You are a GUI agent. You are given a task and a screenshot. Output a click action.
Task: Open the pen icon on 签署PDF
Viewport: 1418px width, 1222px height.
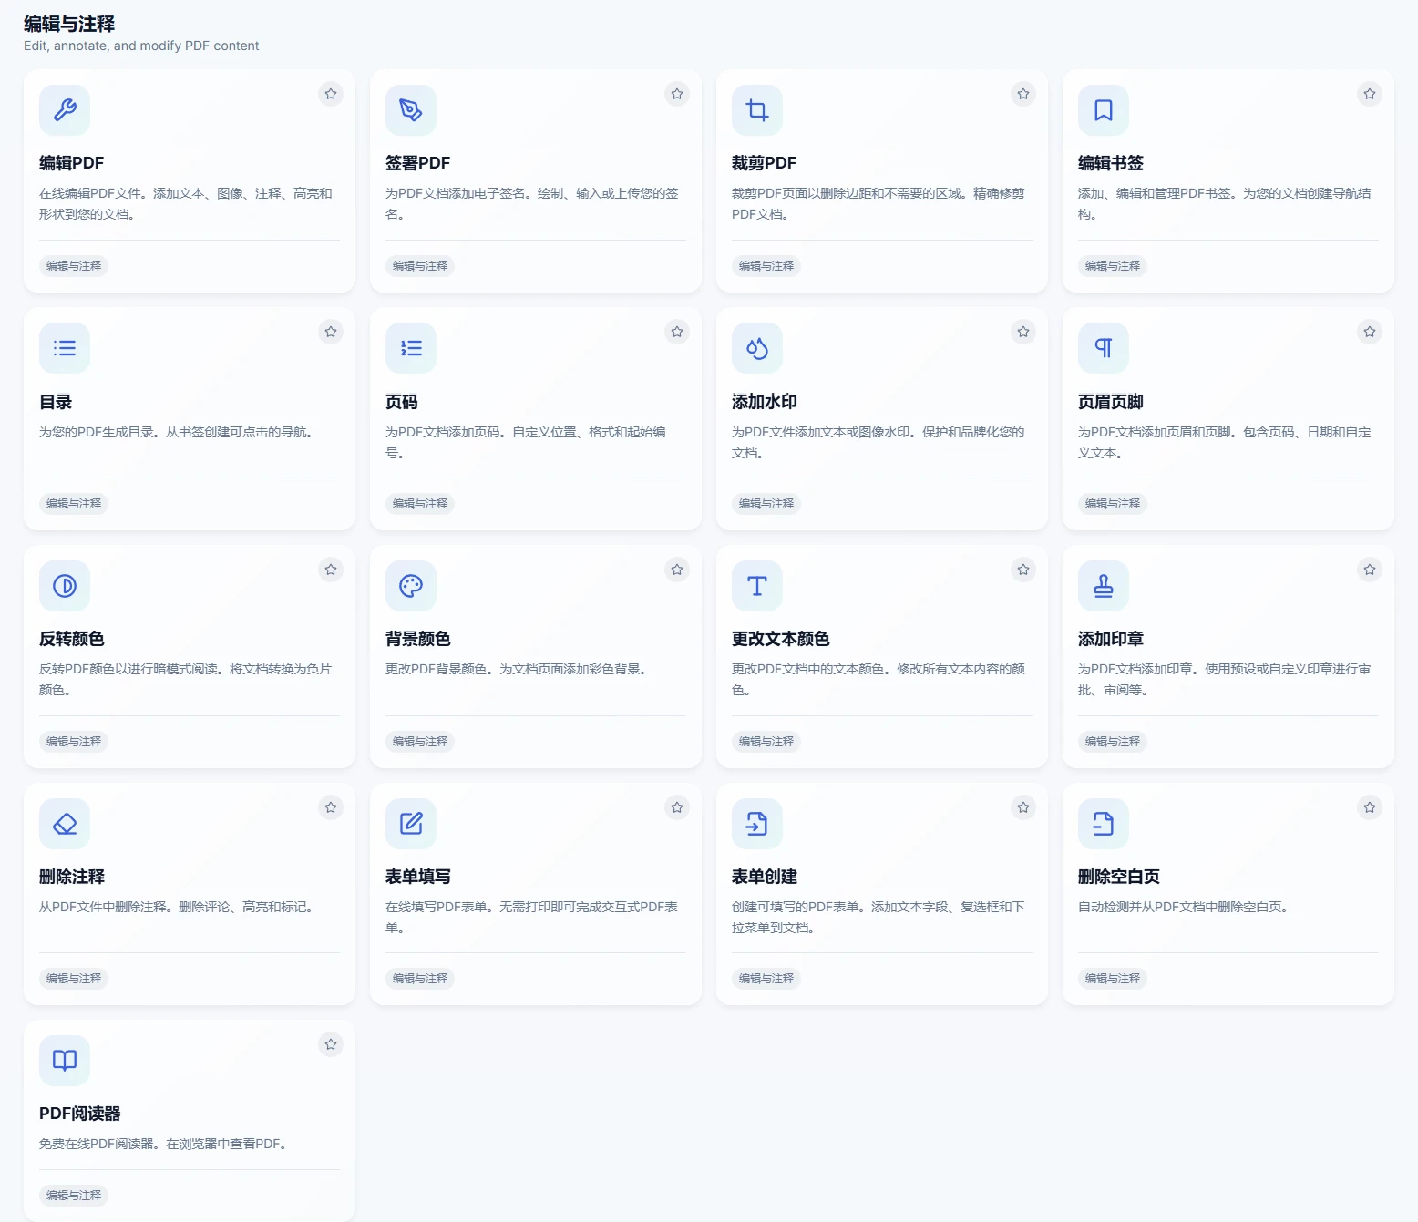[411, 110]
